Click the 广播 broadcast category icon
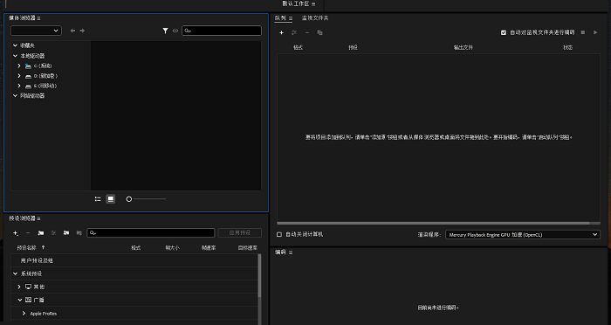611x325 pixels. coord(28,300)
